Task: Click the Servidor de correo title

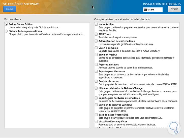Action: (109, 81)
